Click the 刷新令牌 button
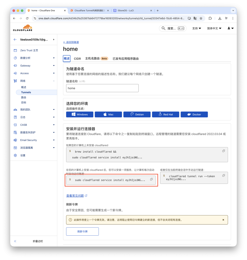247x260 pixels. point(82,231)
